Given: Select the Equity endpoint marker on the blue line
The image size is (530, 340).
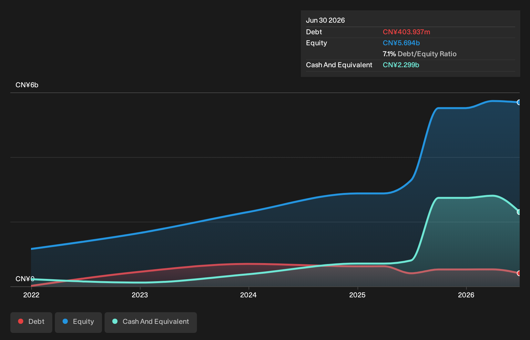Looking at the screenshot, I should click(519, 102).
